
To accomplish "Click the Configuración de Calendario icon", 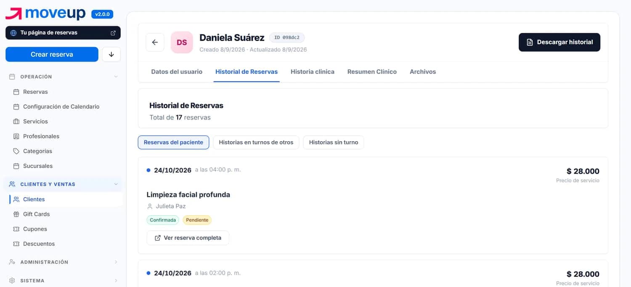I will (16, 107).
